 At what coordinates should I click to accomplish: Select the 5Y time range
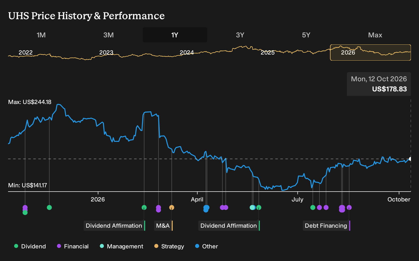pyautogui.click(x=306, y=35)
